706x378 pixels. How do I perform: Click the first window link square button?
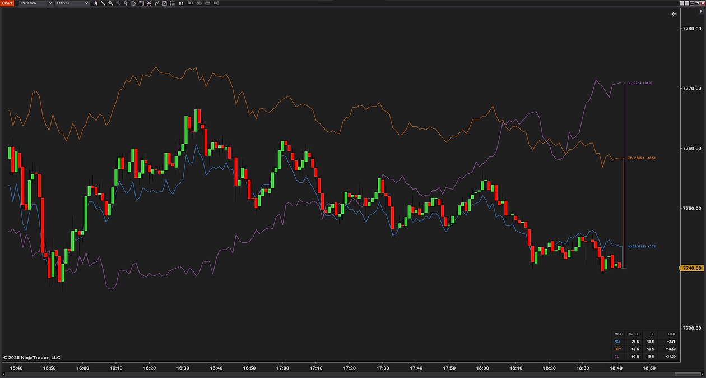(682, 3)
